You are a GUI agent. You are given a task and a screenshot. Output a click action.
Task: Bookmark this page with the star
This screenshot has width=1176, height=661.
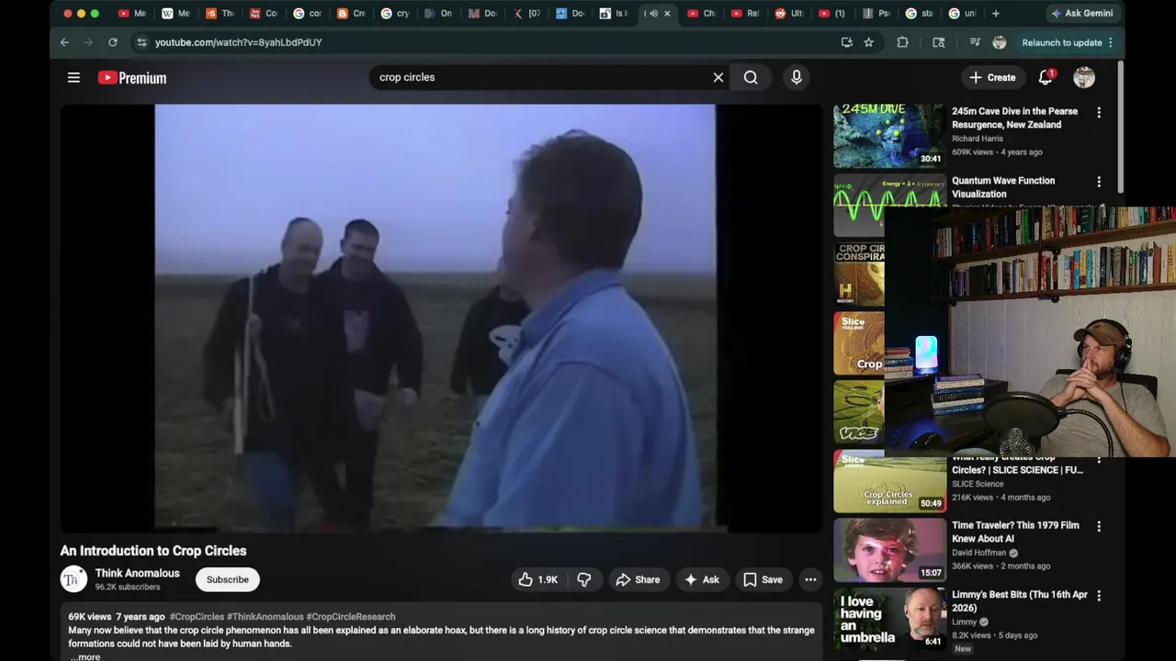(x=868, y=42)
